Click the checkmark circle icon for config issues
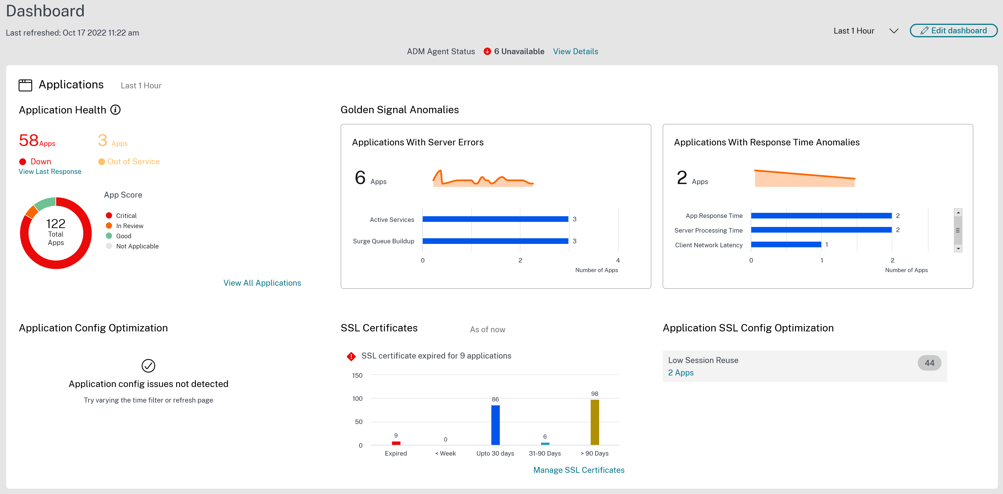Image resolution: width=1003 pixels, height=494 pixels. pyautogui.click(x=148, y=366)
